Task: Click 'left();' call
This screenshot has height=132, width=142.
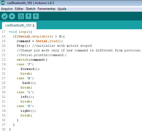Action: point(27,97)
